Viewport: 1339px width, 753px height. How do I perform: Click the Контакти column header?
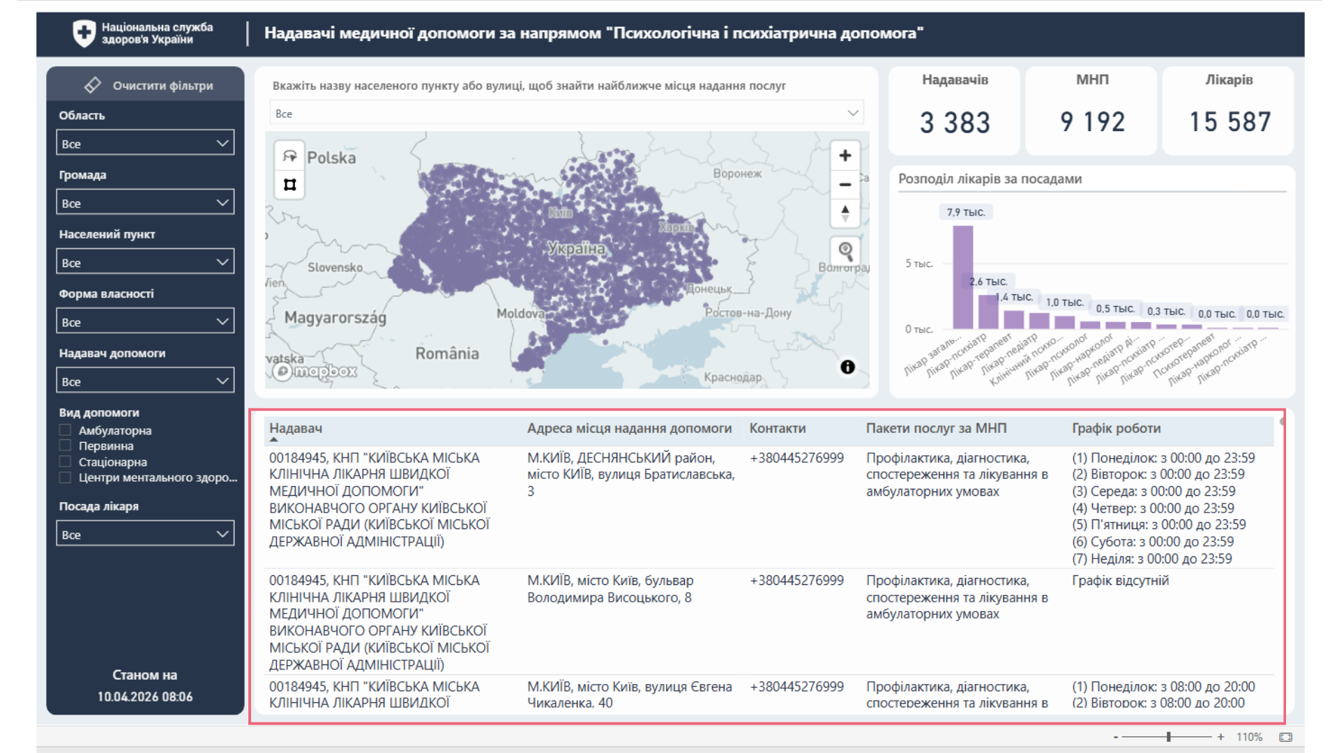coord(778,428)
